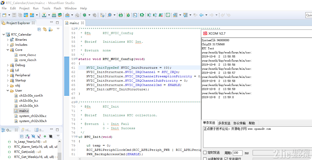The image size is (312, 160).
Task: Go back using the blue left arrow
Action: 201,15
